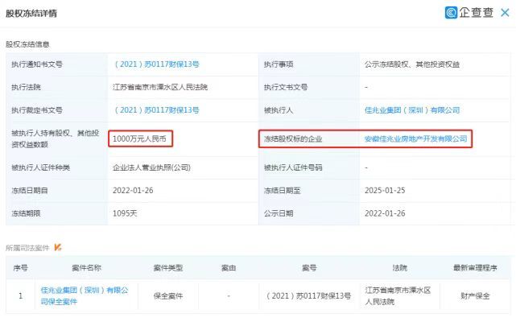Select the freeze start date 2022-01-26 beside 冻结日期自
516x322 pixels.
coord(133,190)
